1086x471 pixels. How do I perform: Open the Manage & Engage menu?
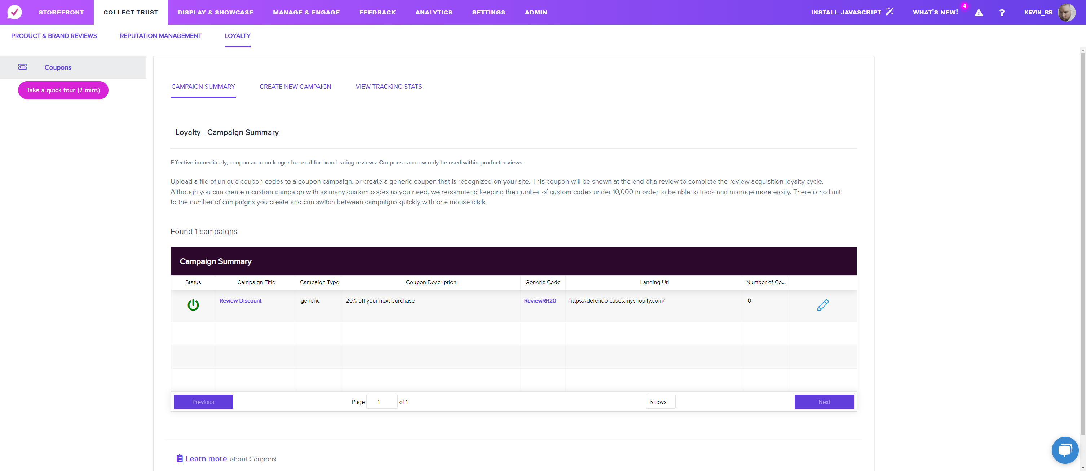tap(306, 12)
